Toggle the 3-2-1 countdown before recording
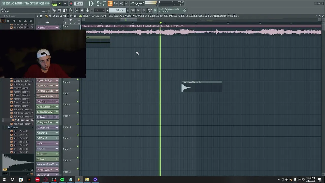The width and height of the screenshot is (325, 183). tap(116, 4)
